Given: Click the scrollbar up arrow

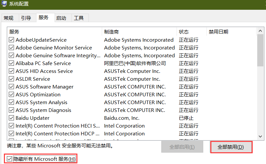Looking at the screenshot, I should 260,31.
